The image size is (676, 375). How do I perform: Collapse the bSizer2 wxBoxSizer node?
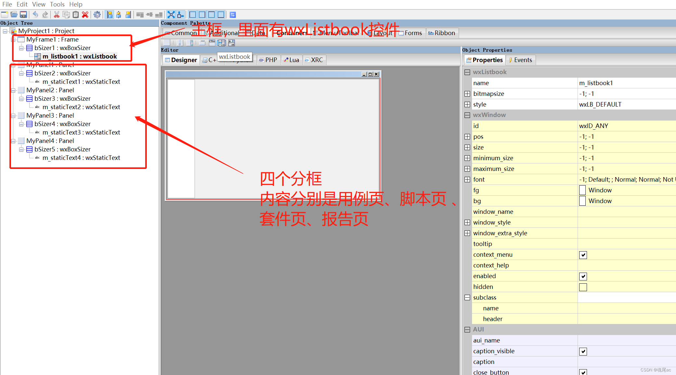point(21,73)
